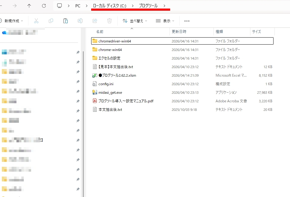Select ブログツール導入～設定マニュアル.pdf file
This screenshot has width=290, height=197.
pyautogui.click(x=126, y=101)
